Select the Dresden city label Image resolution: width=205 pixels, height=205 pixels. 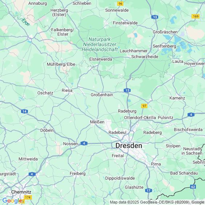click(129, 145)
